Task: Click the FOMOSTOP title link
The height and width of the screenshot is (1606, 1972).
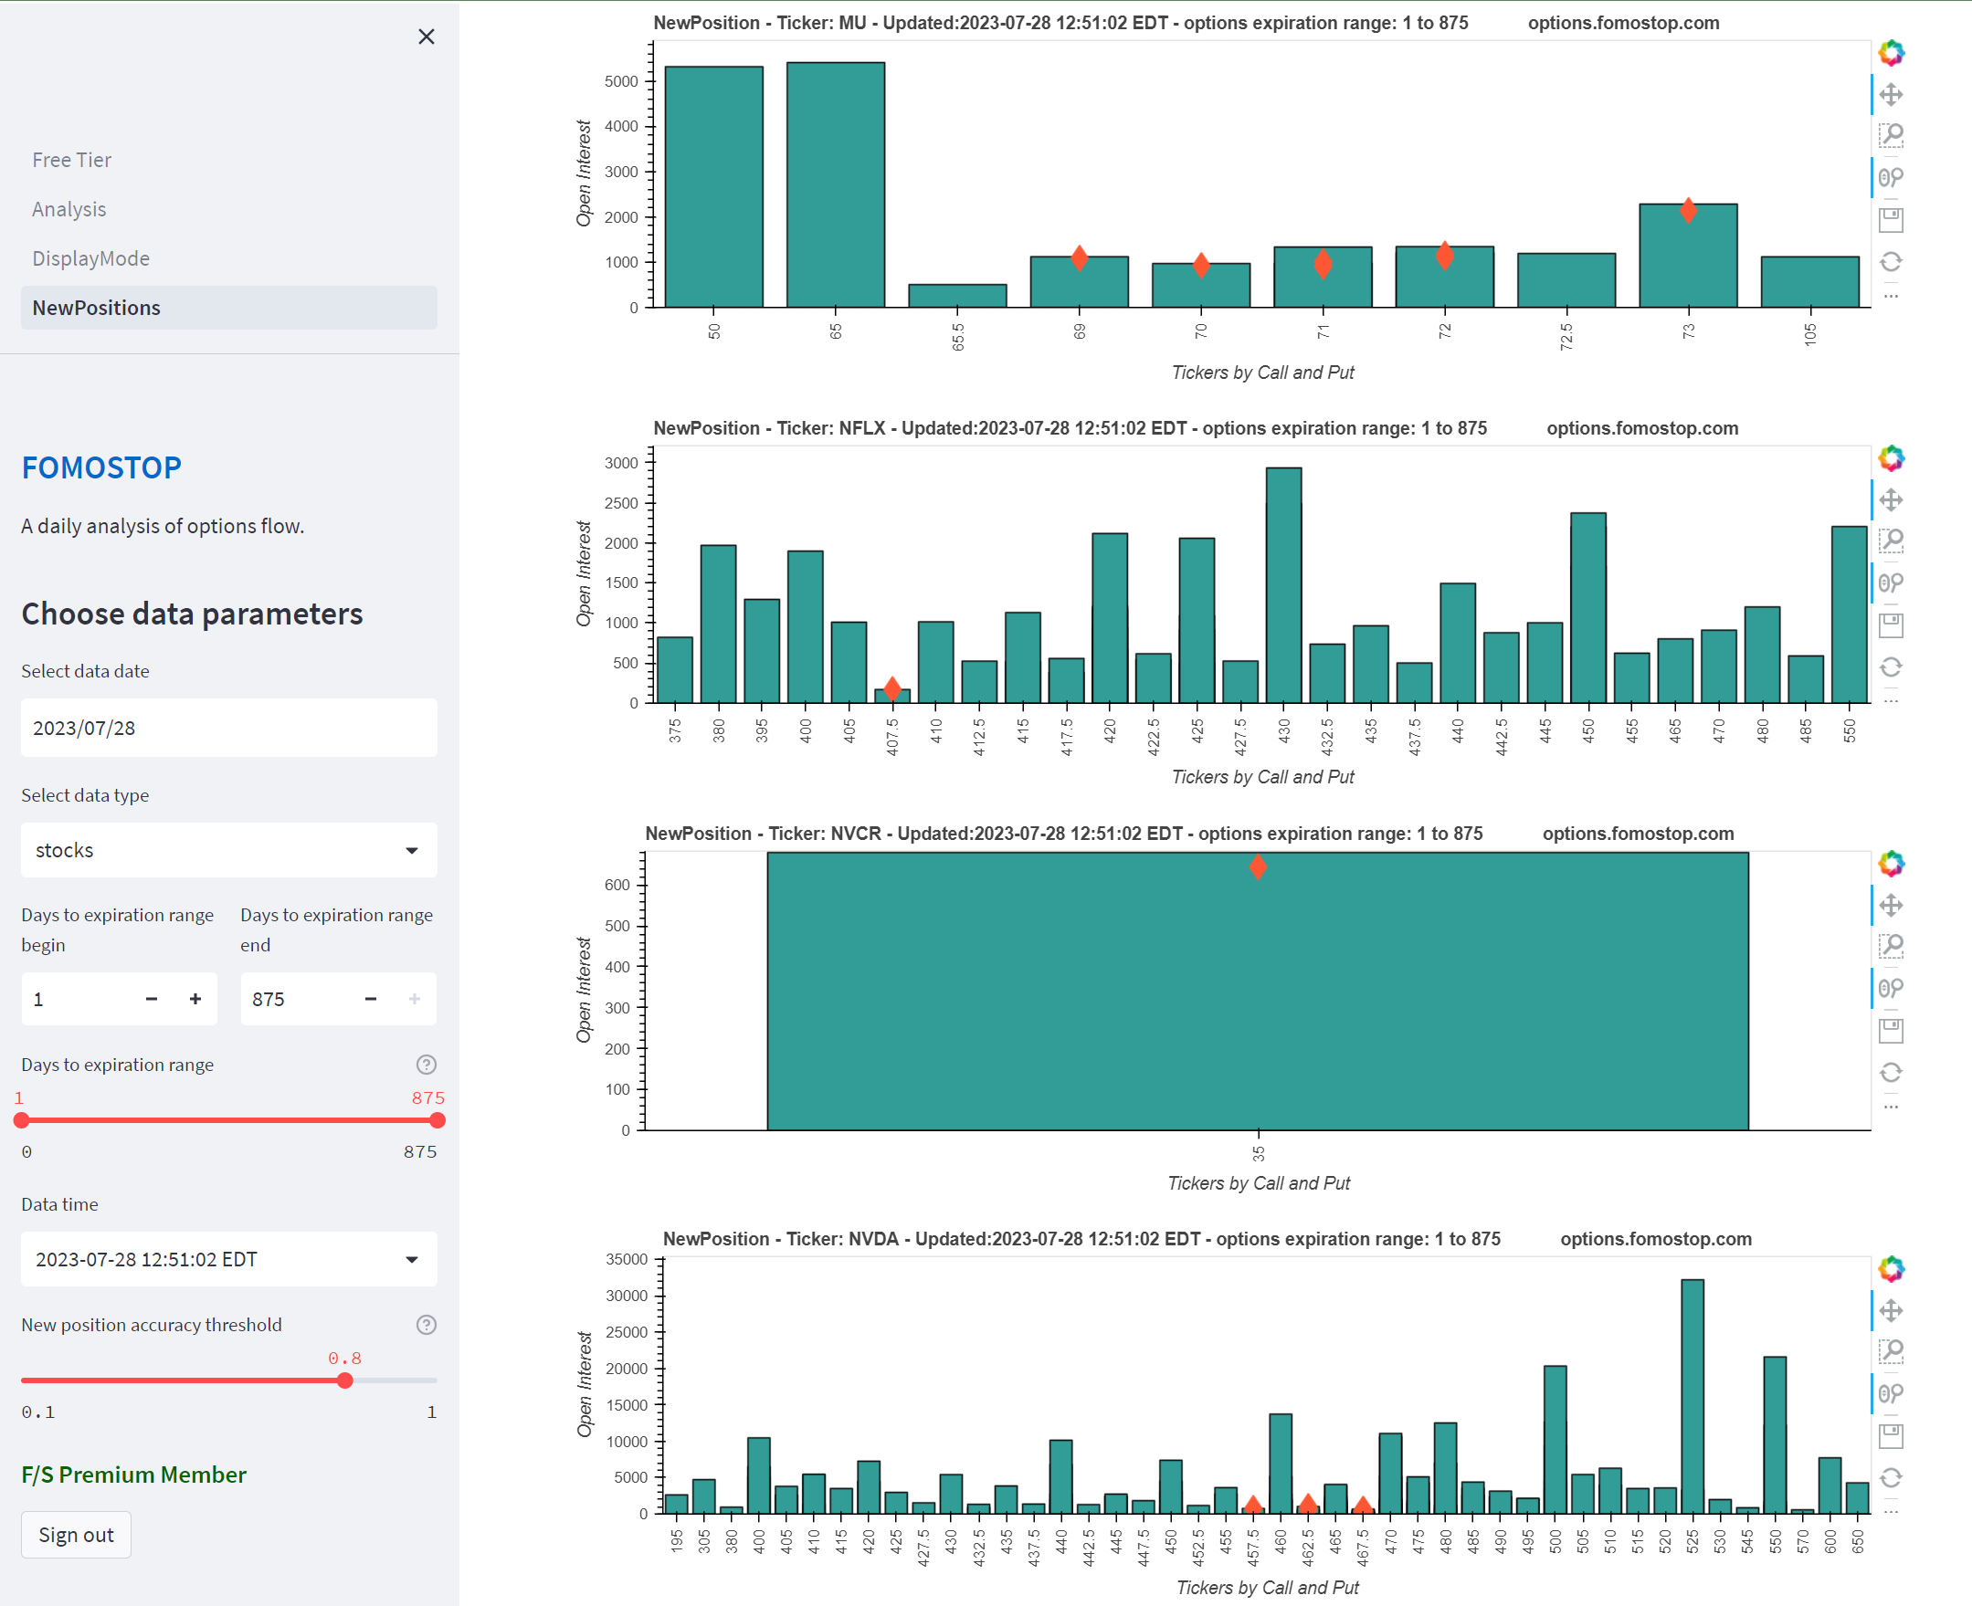Action: (x=101, y=468)
